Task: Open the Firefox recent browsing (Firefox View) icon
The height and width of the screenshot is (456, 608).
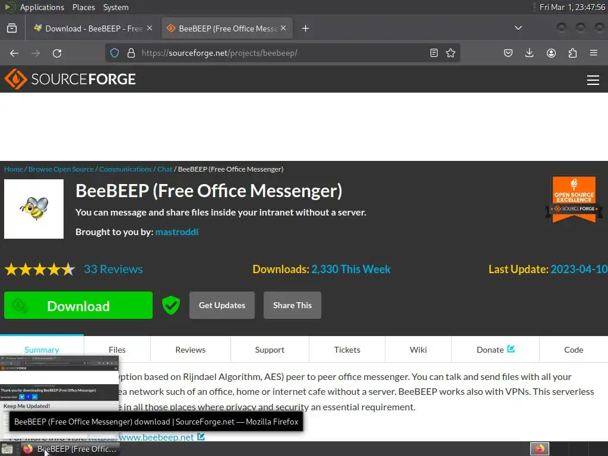Action: click(12, 28)
